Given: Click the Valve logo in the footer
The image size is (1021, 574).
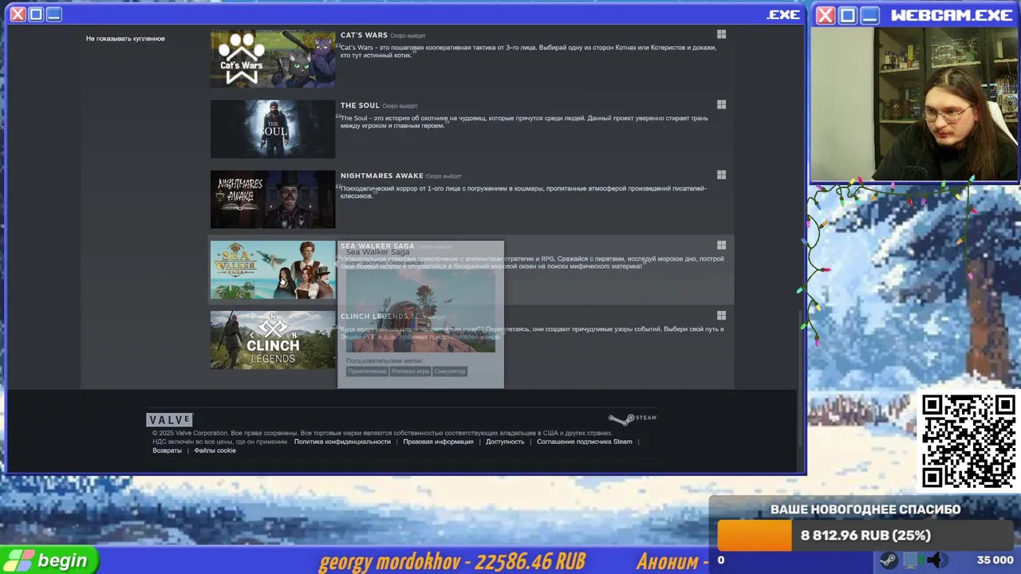Looking at the screenshot, I should point(169,419).
